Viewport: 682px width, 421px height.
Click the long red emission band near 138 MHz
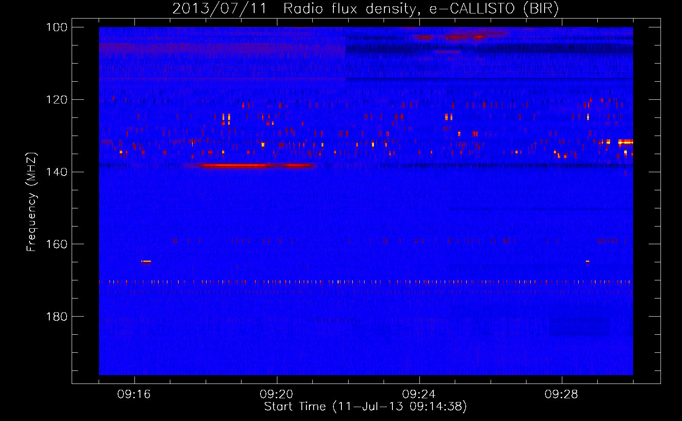pos(251,165)
